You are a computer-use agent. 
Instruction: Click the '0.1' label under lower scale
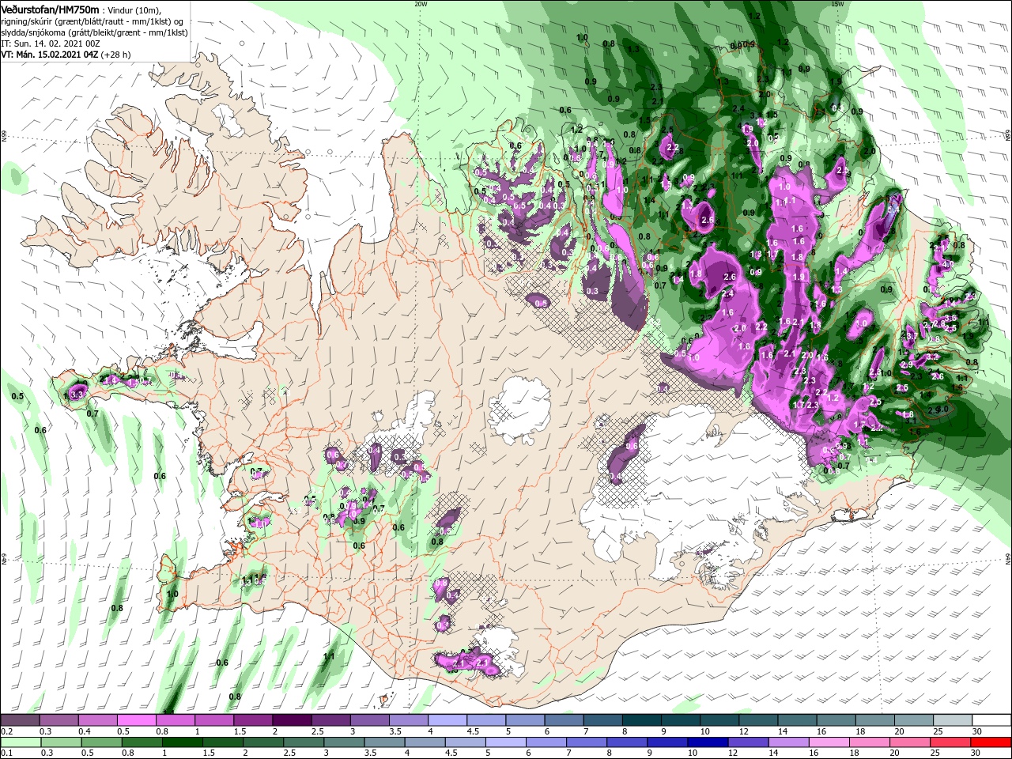click(6, 753)
